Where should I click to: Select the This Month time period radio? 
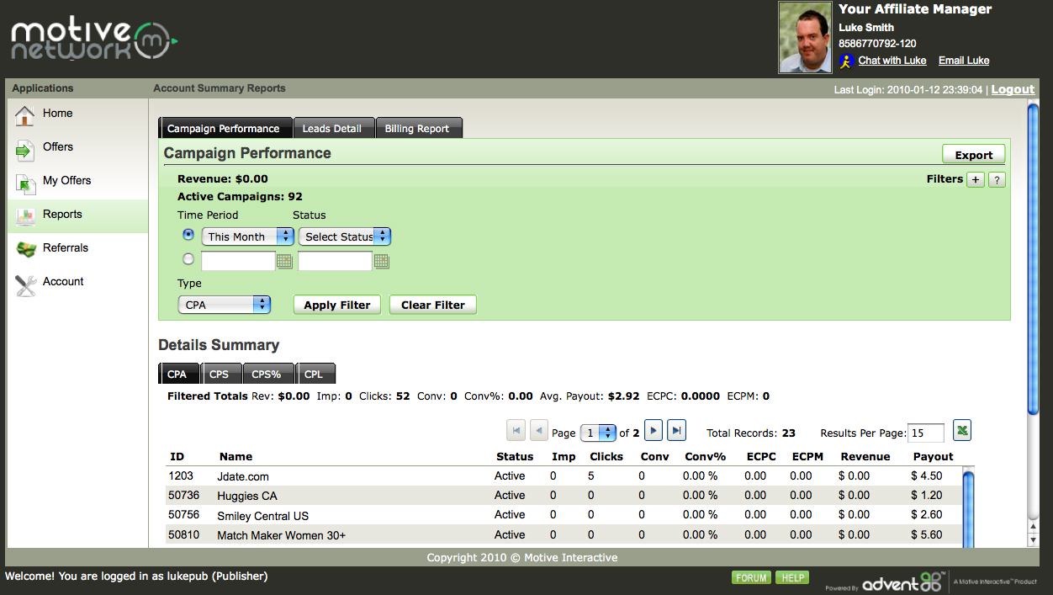tap(188, 234)
